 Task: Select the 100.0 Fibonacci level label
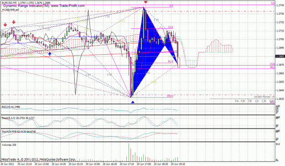point(170,96)
